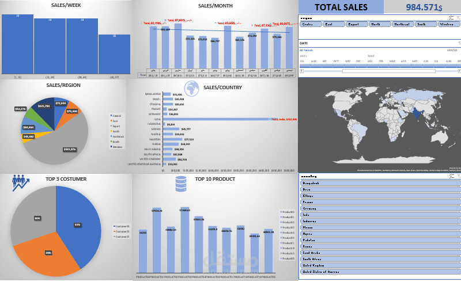Open the MONTHS time level dropdown
This screenshot has width=461, height=282.
tap(452, 50)
